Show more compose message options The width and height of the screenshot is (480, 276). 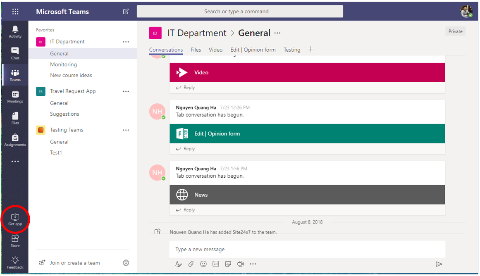[253, 264]
